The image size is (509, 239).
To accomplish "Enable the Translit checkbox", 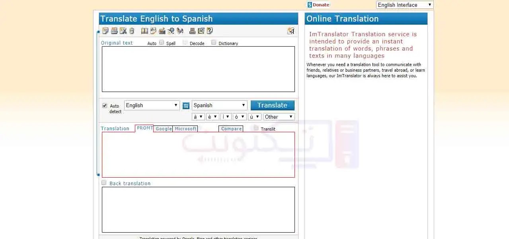I will click(256, 128).
